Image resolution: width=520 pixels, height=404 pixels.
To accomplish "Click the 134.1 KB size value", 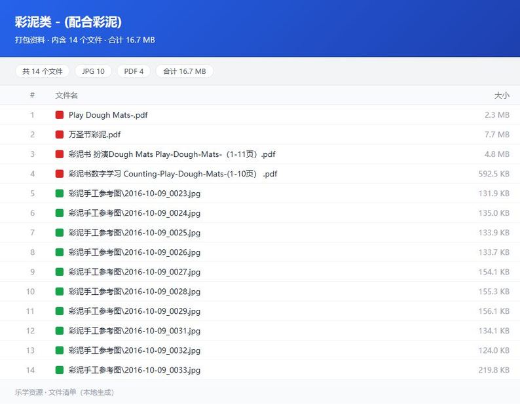I will click(494, 331).
